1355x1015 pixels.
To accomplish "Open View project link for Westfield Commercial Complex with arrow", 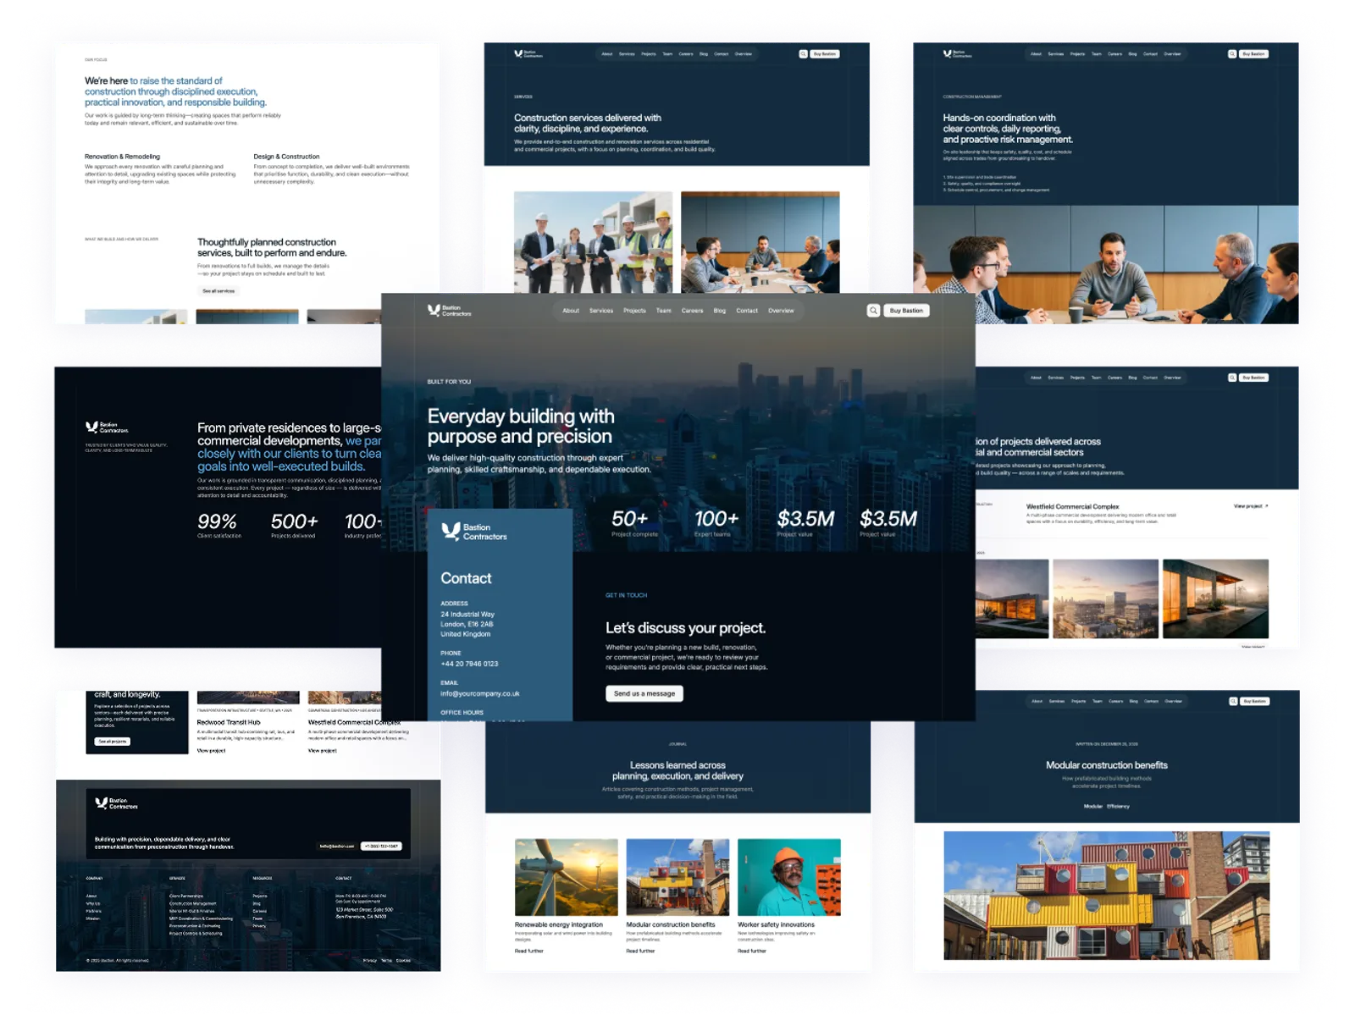I will click(1250, 506).
